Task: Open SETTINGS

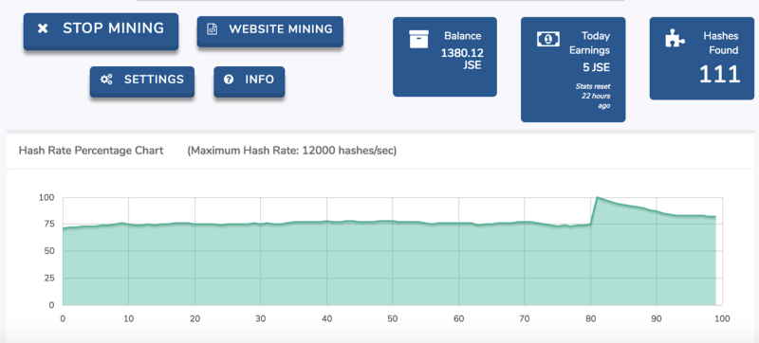Action: pyautogui.click(x=141, y=81)
